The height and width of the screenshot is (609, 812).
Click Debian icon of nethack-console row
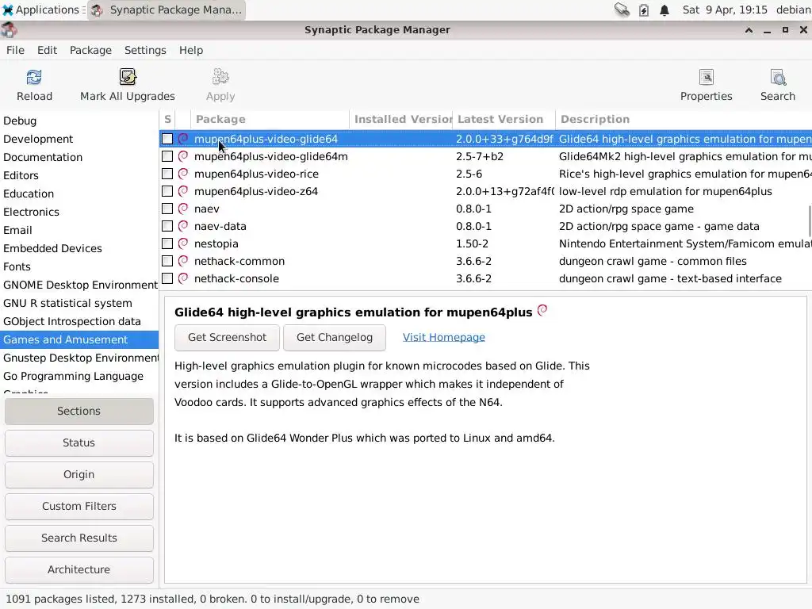(183, 278)
